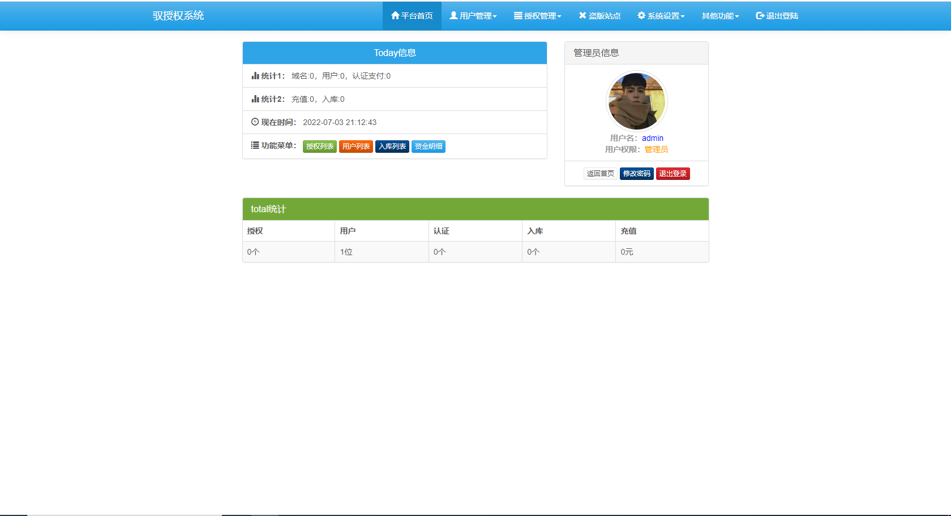Click the X icon beside 盗版站点
951x516 pixels.
(x=582, y=16)
